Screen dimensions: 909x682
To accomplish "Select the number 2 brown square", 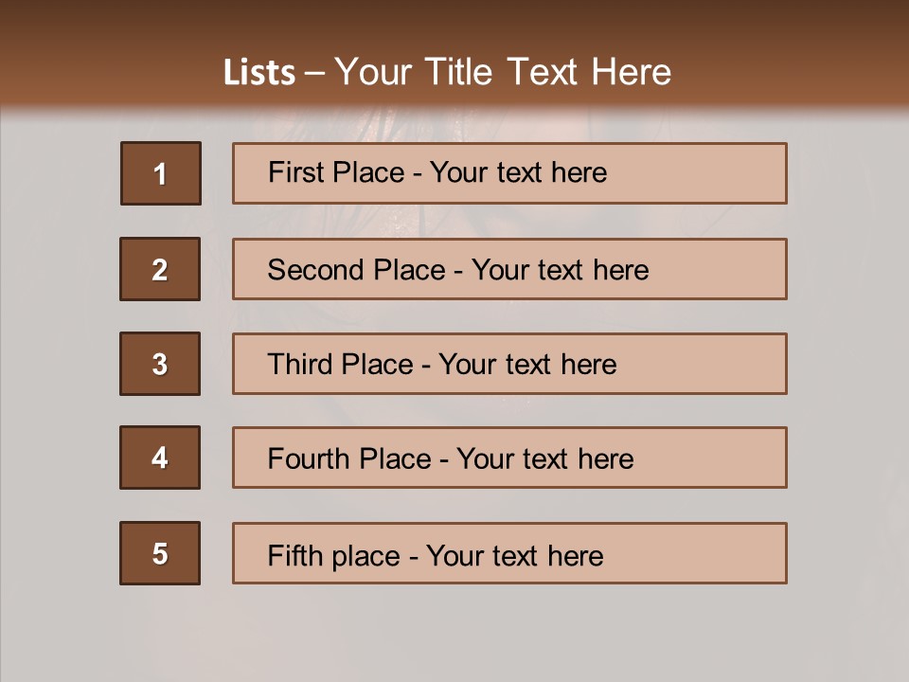I will point(160,269).
